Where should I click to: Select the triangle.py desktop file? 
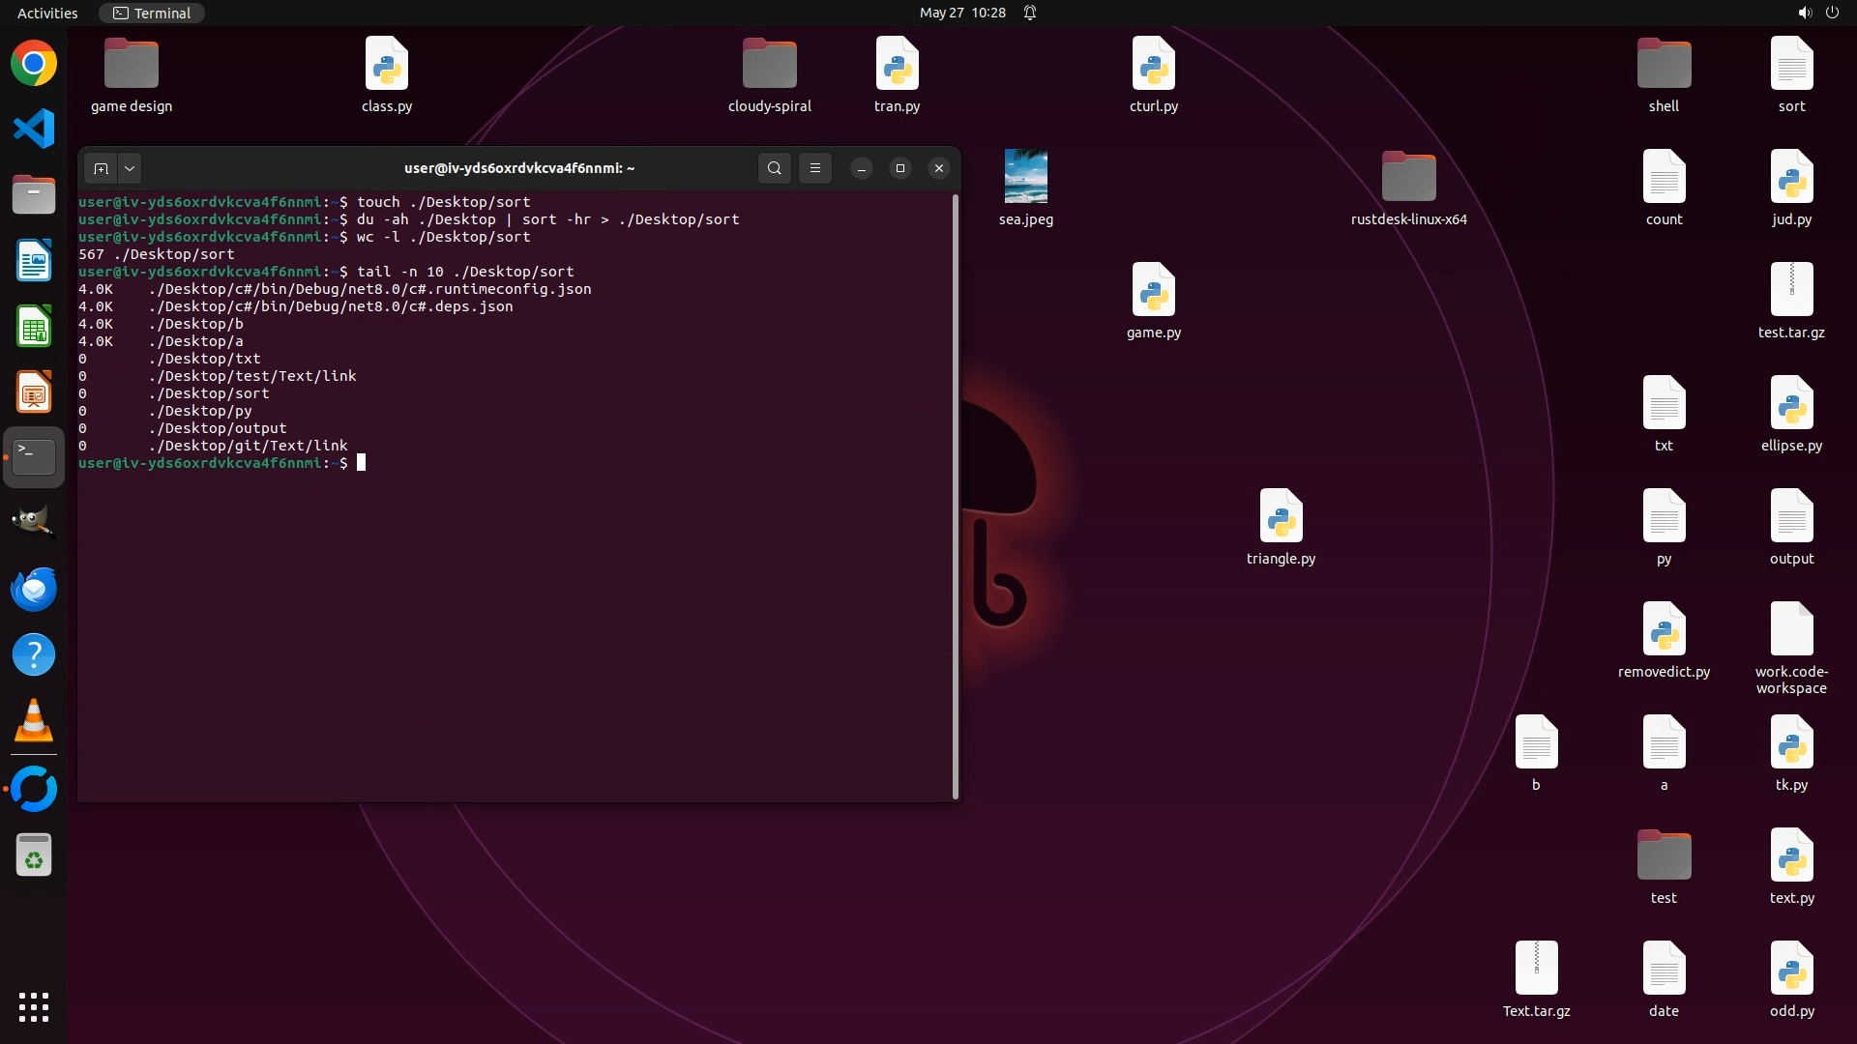(1281, 517)
